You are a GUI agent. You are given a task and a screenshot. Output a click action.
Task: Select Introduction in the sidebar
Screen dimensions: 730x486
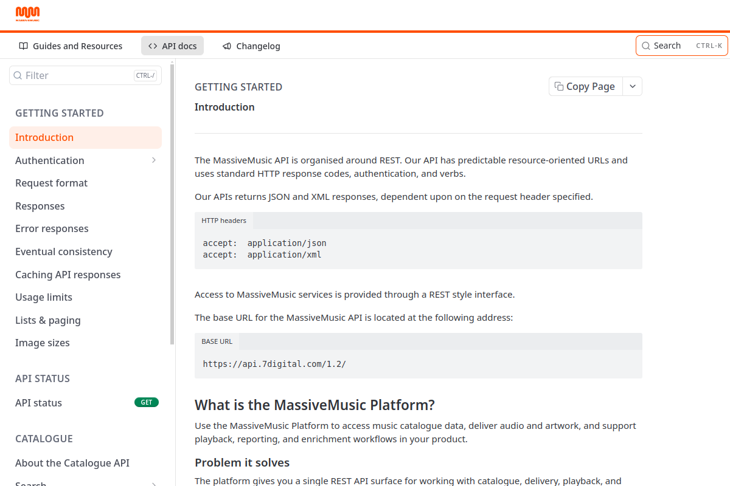(85, 137)
